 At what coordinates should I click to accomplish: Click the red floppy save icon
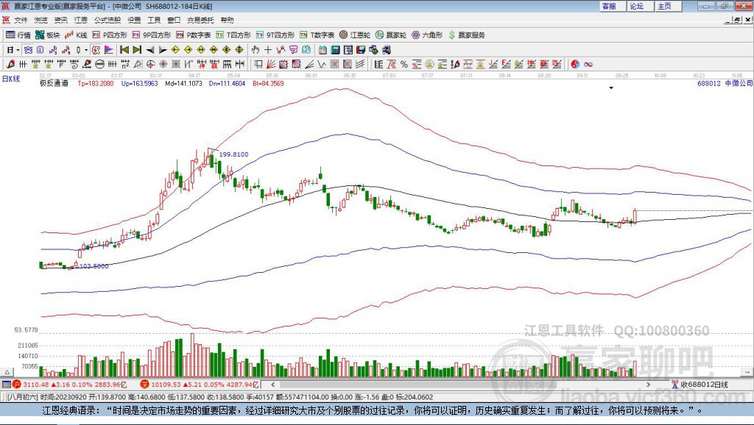tap(361, 50)
